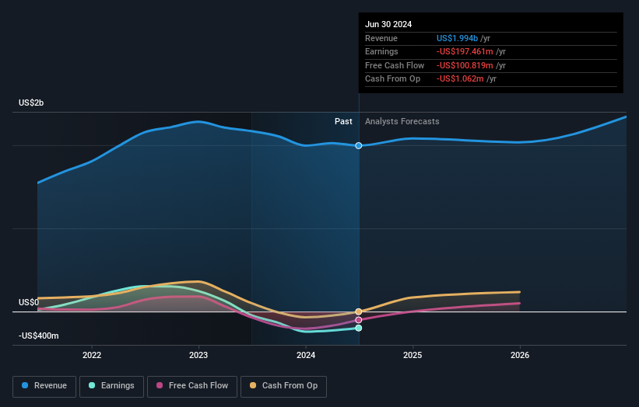Toggle the Cash From Op legend series

tap(283, 386)
